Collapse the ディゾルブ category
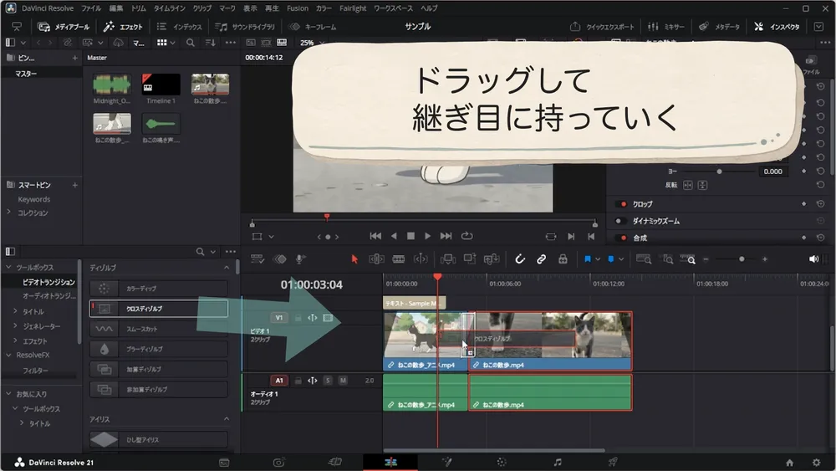Viewport: 836px width, 471px height. pos(227,268)
